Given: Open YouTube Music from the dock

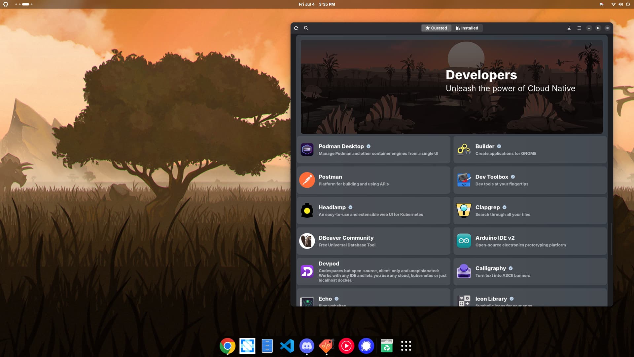Looking at the screenshot, I should (346, 346).
